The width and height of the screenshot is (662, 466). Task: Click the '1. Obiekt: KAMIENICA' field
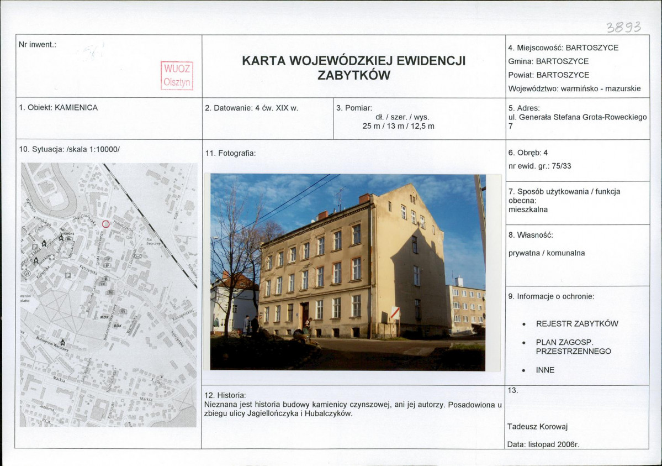pyautogui.click(x=59, y=107)
